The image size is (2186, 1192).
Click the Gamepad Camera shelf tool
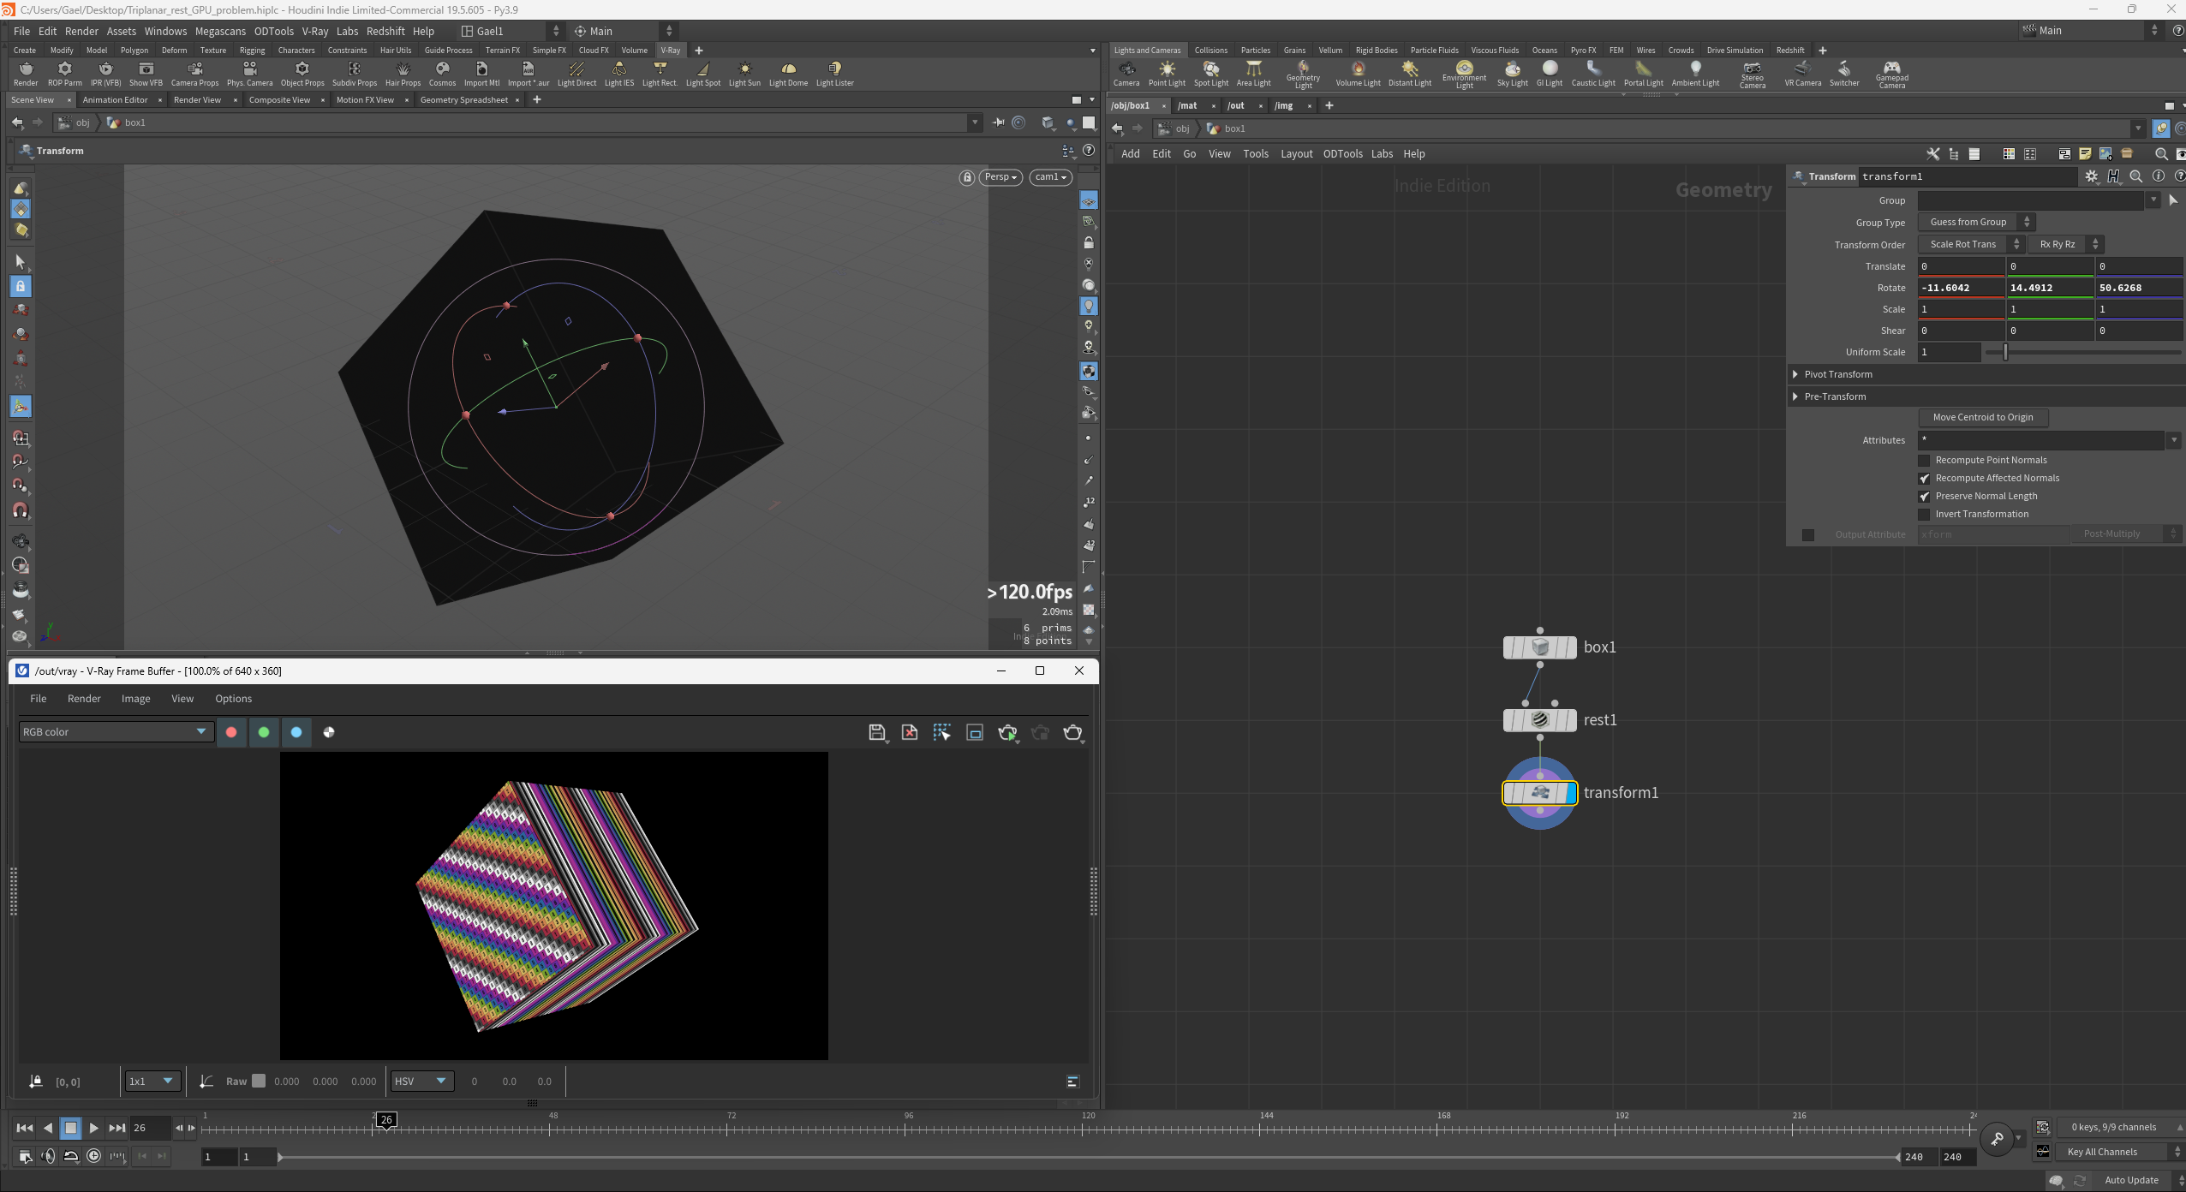coord(1892,75)
